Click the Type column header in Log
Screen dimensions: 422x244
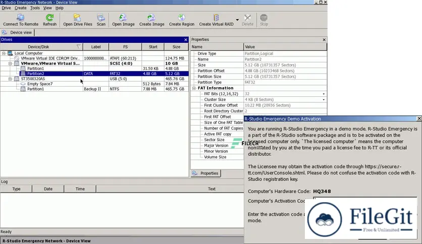16,189
